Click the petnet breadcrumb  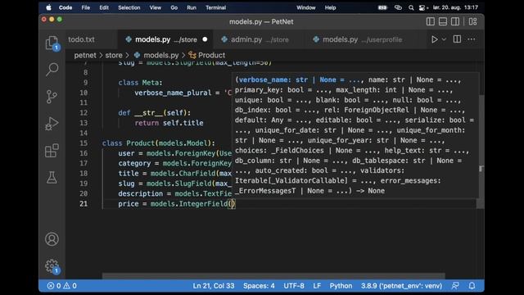click(85, 55)
